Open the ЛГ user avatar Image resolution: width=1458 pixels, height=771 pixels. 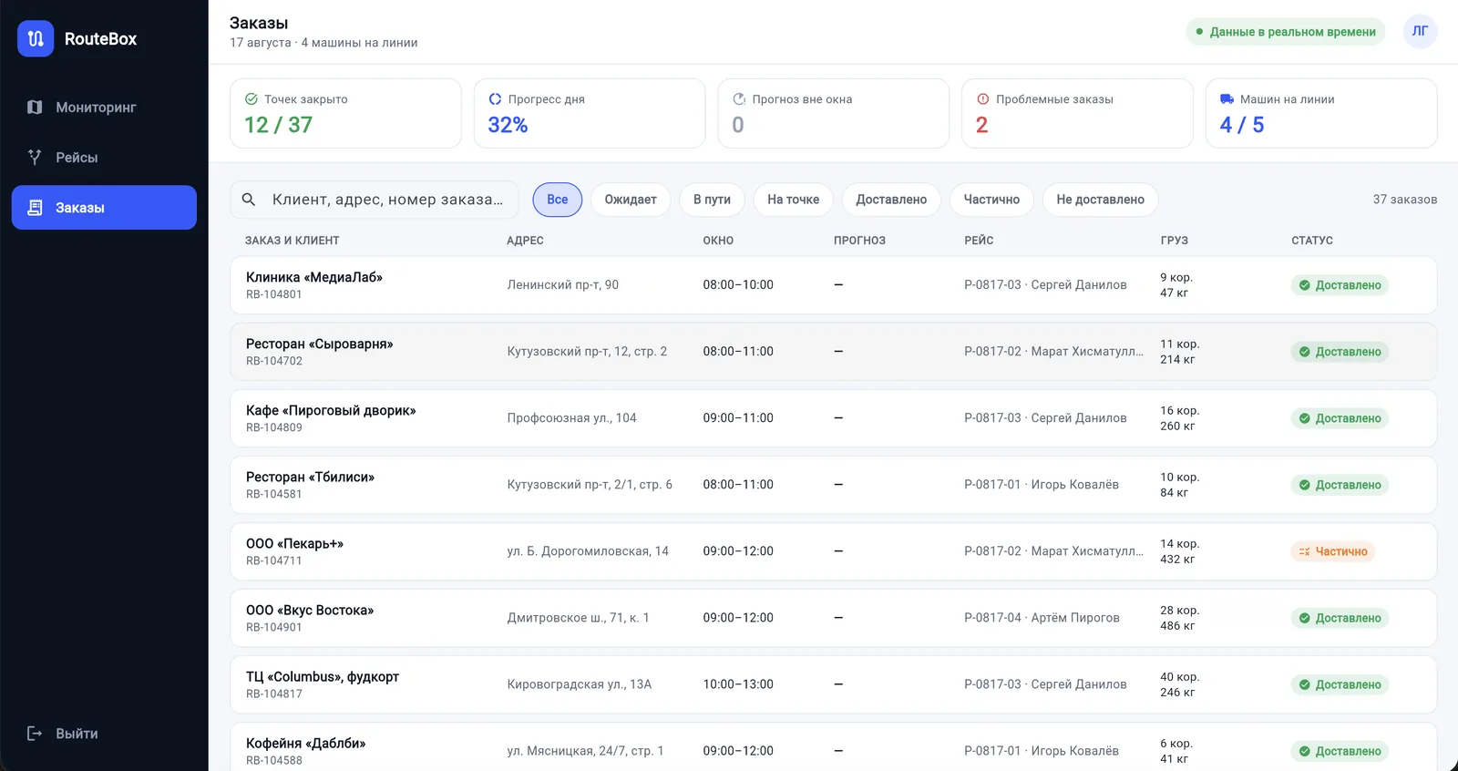coord(1420,31)
